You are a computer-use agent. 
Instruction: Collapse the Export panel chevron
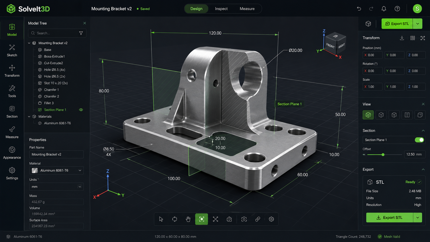click(x=423, y=169)
